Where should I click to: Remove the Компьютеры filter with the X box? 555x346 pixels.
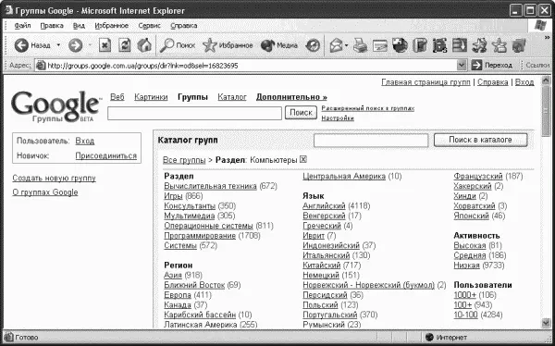[x=303, y=160]
